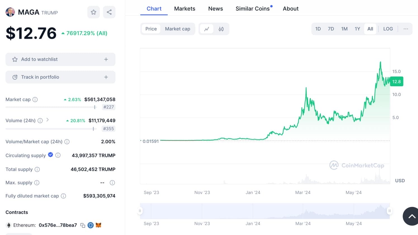This screenshot has height=235, width=418.
Task: Toggle chart to Price view
Action: click(x=151, y=29)
